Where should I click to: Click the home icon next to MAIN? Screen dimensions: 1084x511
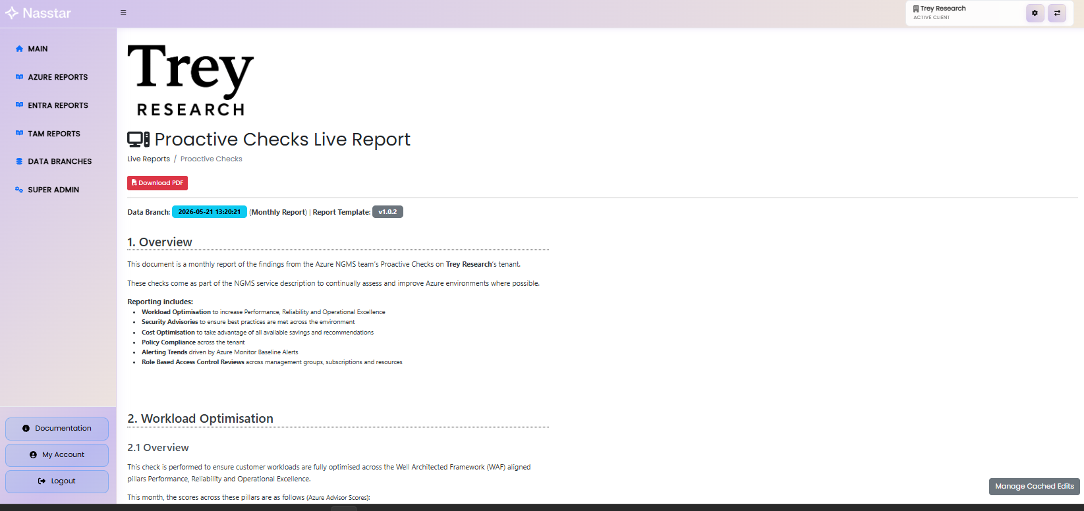point(19,49)
